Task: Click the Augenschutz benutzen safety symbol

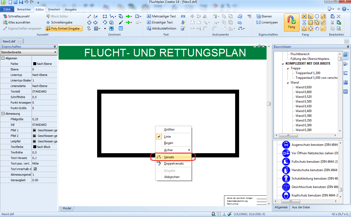Action: pyautogui.click(x=286, y=145)
